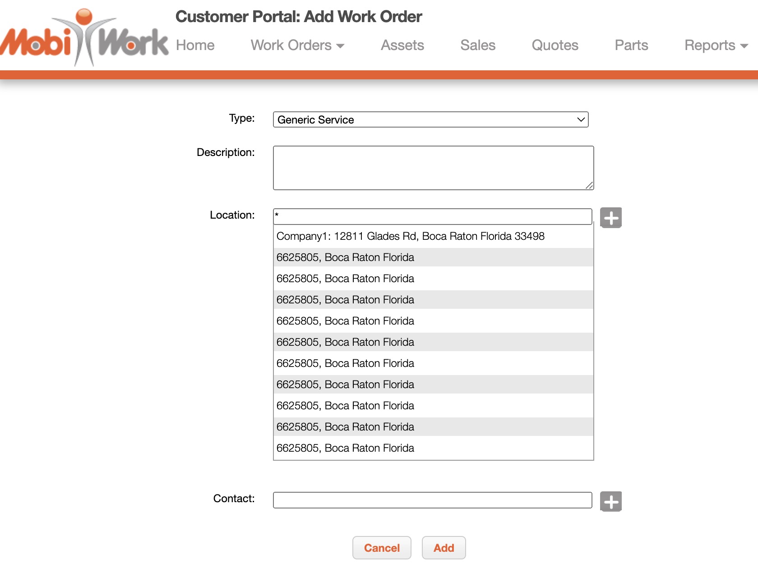
Task: Navigate to Home
Action: [194, 45]
